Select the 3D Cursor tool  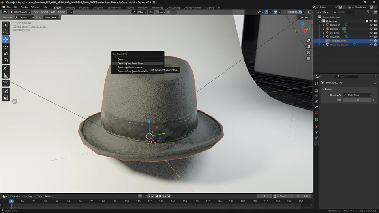tap(6, 32)
